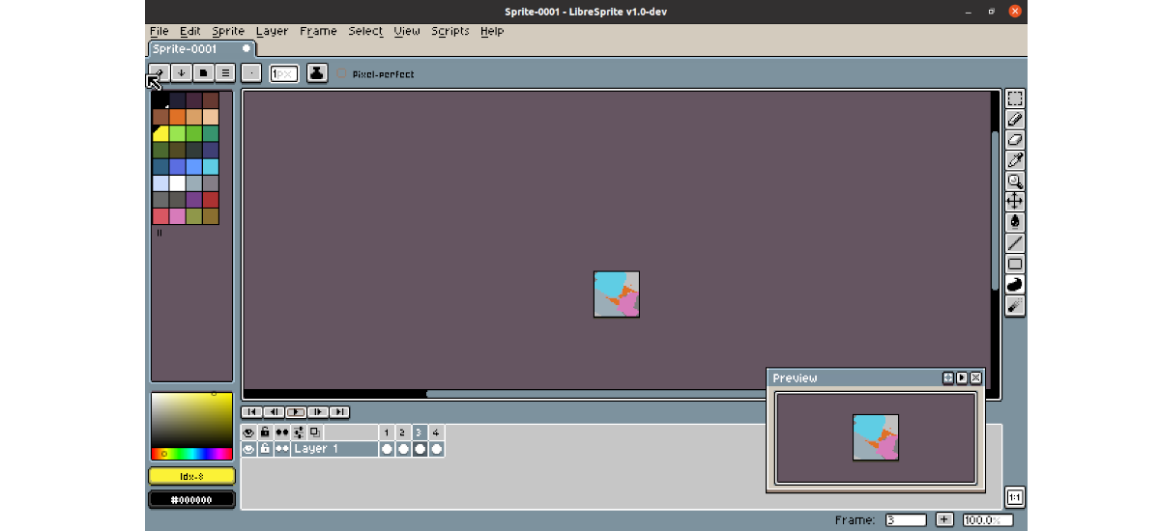
Task: Click the brush type dot button
Action: 251,73
